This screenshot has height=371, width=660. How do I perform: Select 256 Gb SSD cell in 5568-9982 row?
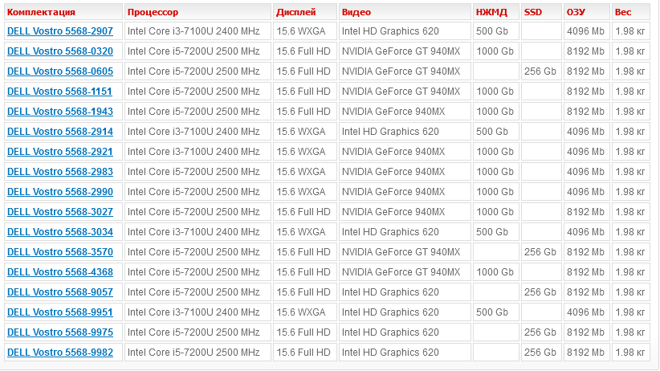[x=541, y=353]
